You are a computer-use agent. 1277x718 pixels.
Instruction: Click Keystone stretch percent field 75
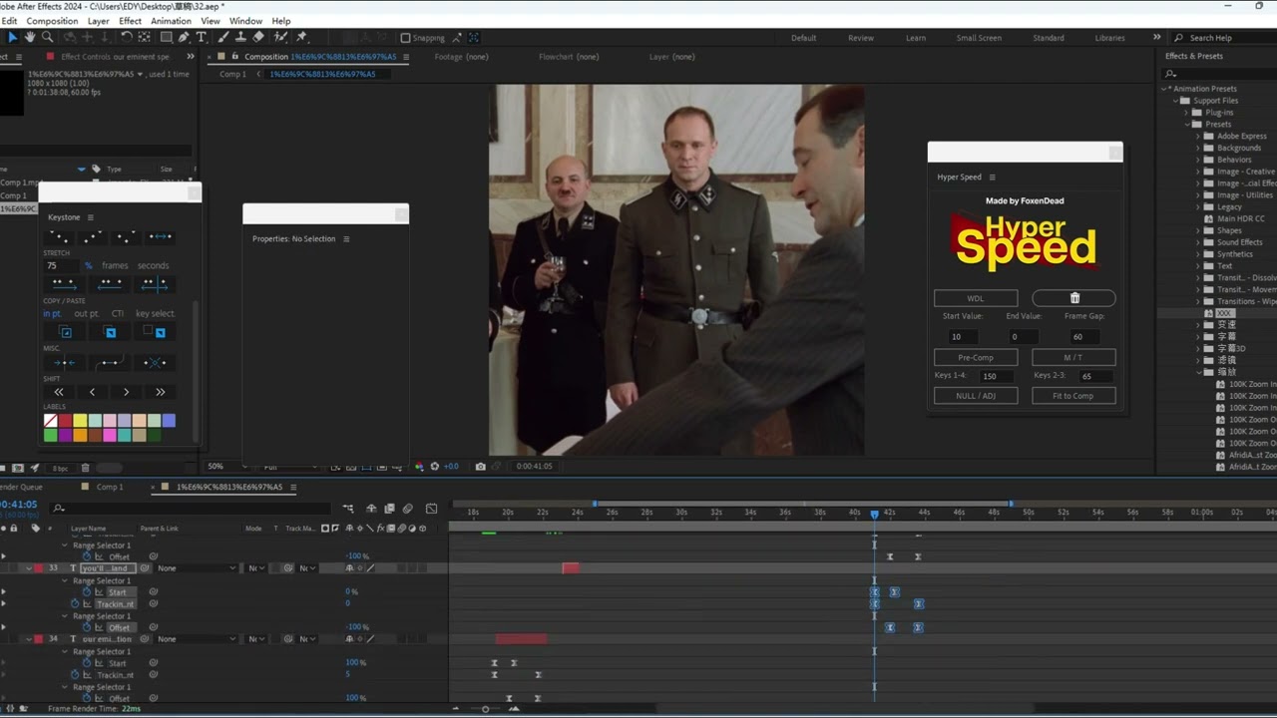pos(60,265)
